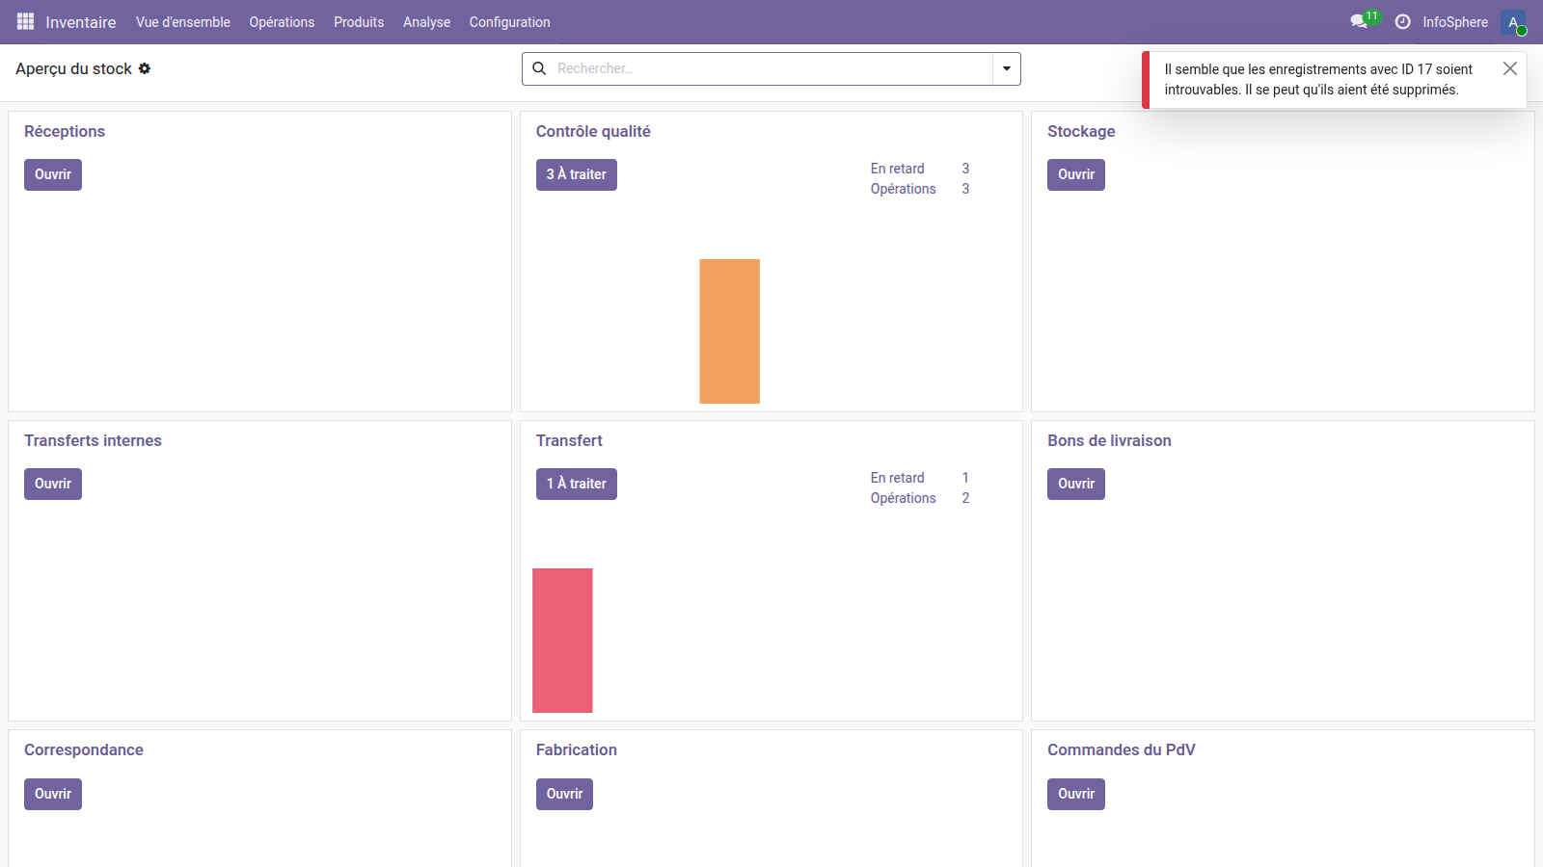
Task: Open Bons de livraison card
Action: click(1075, 484)
